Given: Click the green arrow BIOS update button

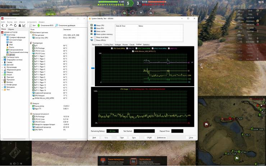Looking at the screenshot, I should click(45, 26).
